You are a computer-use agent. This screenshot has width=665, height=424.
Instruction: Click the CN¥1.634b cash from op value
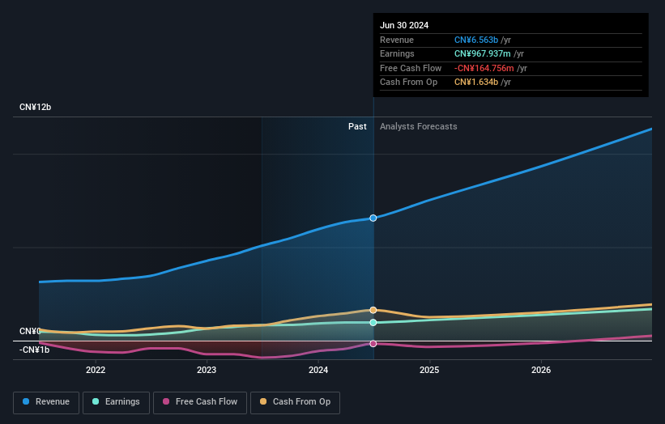tap(476, 83)
